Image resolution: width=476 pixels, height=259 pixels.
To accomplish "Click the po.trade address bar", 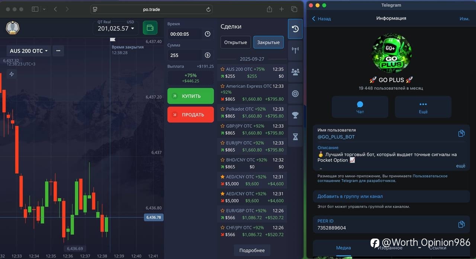I will [151, 9].
